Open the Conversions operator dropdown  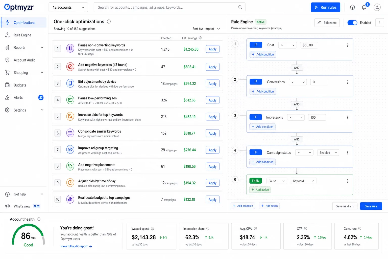point(298,82)
